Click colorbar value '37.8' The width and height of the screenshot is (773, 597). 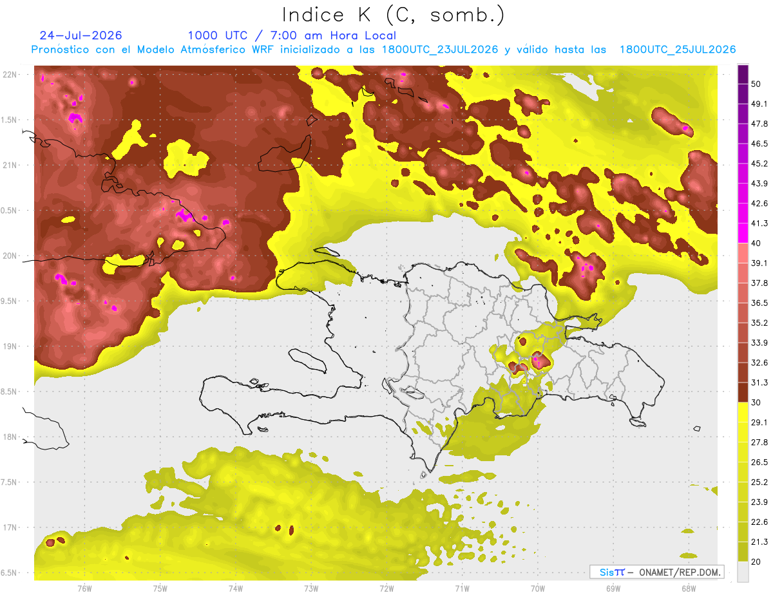pos(759,283)
